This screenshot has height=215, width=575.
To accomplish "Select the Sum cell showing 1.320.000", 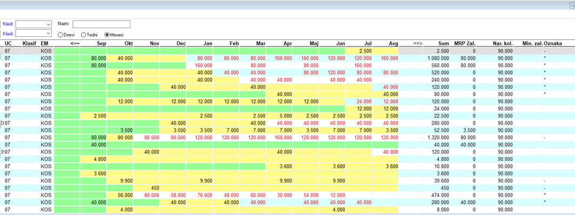I will pos(437,137).
